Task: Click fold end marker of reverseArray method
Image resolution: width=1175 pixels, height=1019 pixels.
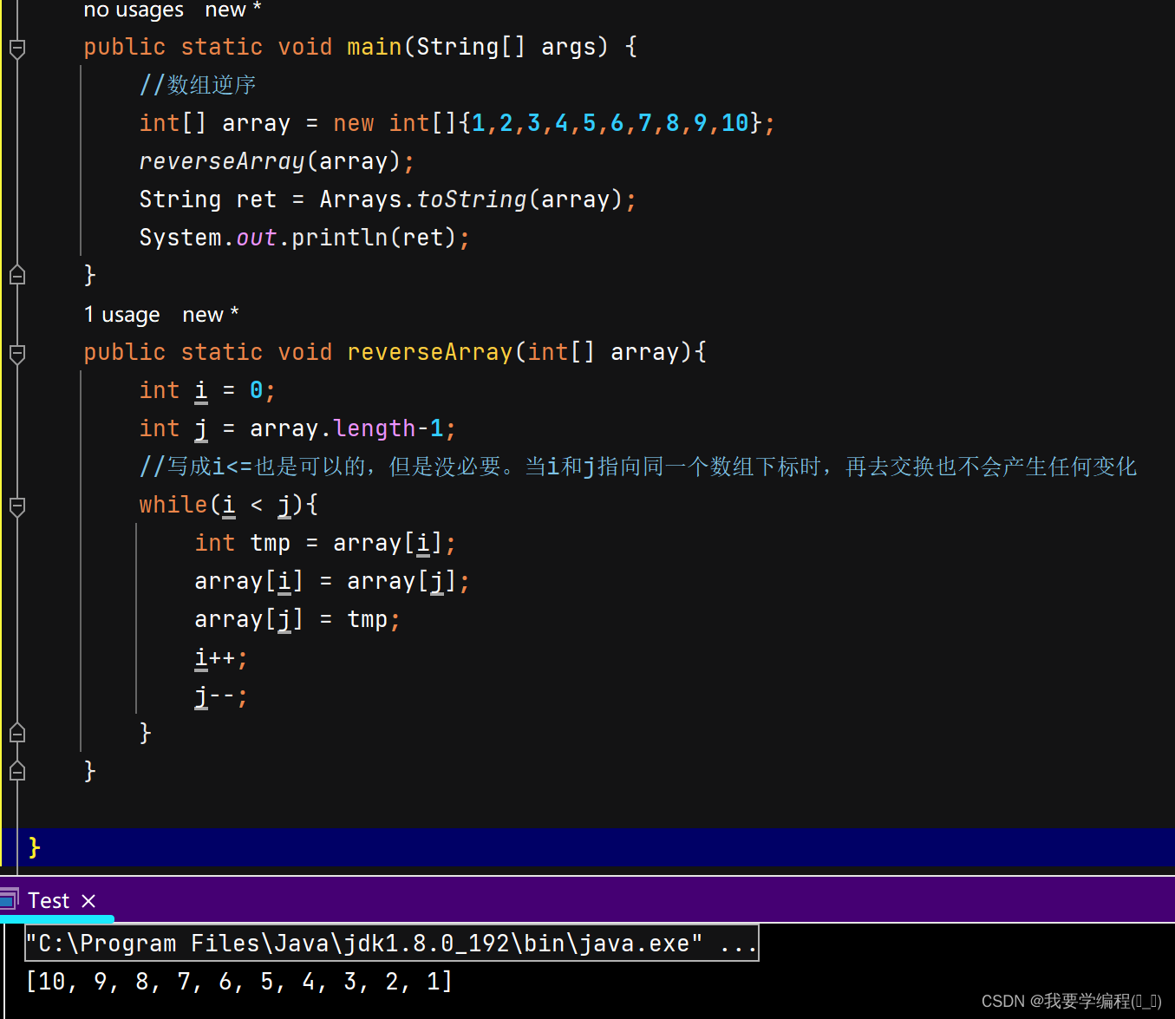Action: pyautogui.click(x=16, y=772)
